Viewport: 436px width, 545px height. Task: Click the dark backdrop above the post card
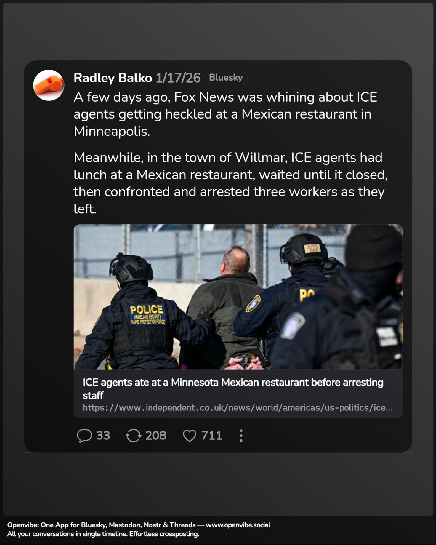218,31
